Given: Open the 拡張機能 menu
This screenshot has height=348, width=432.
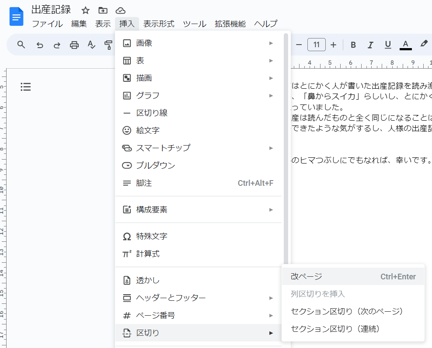Looking at the screenshot, I should tap(230, 24).
